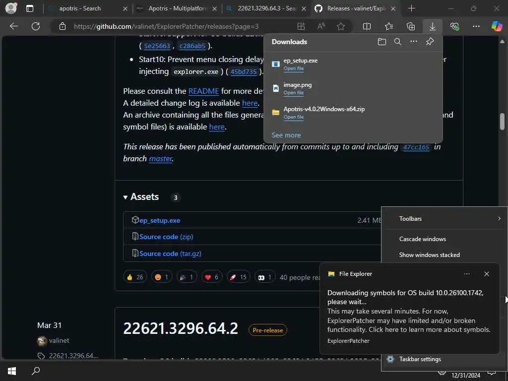
Task: Toggle laugh reaction button
Action: [161, 277]
